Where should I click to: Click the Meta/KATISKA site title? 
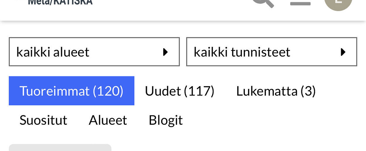tap(60, 3)
